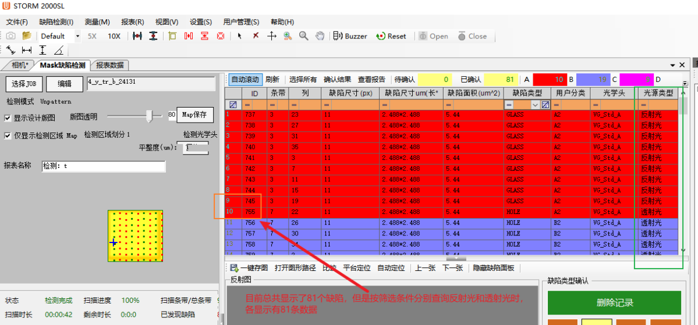Select the horizontal distance measure tool

pyautogui.click(x=27, y=50)
